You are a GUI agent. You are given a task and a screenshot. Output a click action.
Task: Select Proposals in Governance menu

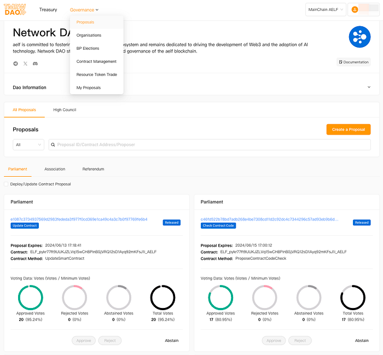click(x=97, y=22)
